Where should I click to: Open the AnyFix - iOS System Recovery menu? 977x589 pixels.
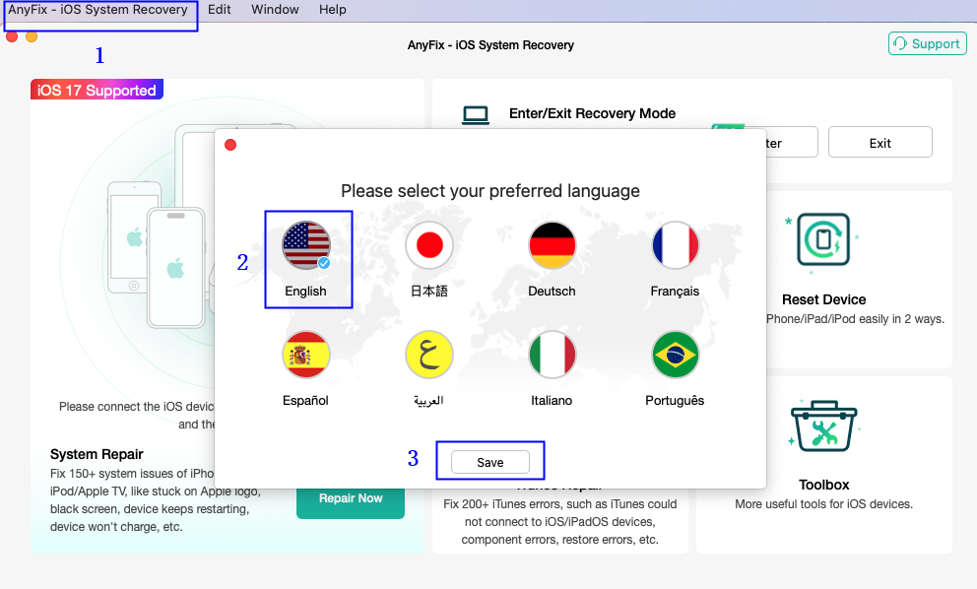point(98,10)
